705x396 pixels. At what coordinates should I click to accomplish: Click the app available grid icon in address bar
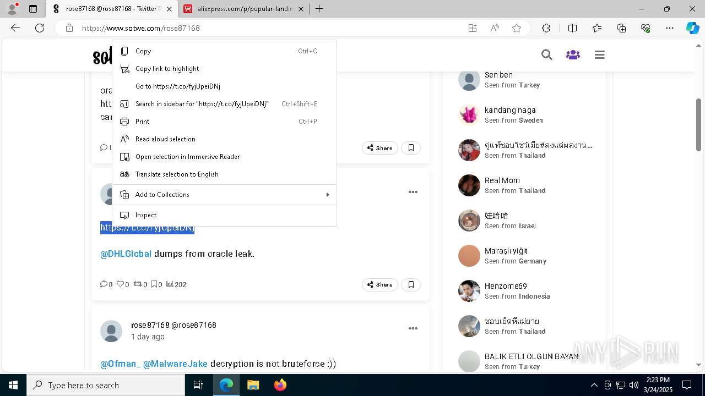coord(473,28)
